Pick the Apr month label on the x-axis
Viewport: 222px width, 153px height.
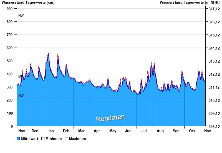tap(97, 131)
